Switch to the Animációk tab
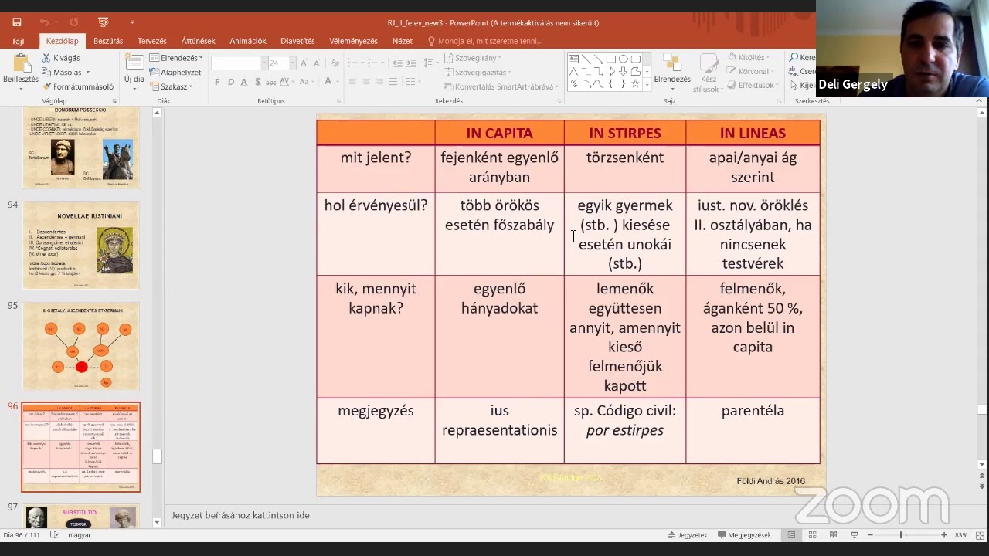989x556 pixels. click(247, 41)
